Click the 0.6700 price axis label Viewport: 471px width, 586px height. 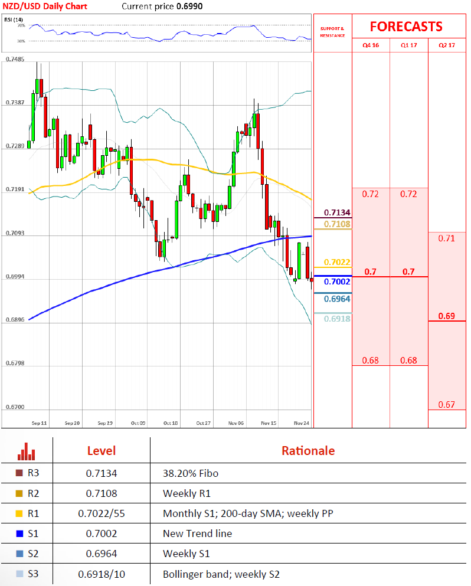point(15,407)
